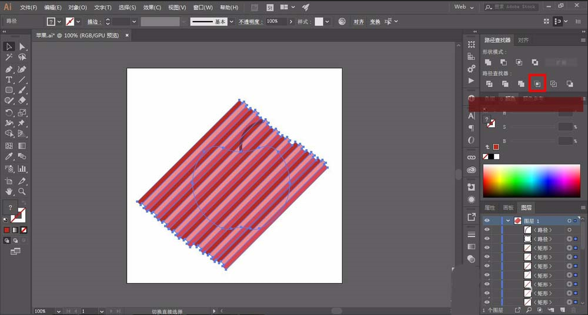Open the 对象(O) menu
The height and width of the screenshot is (315, 588).
tap(78, 8)
